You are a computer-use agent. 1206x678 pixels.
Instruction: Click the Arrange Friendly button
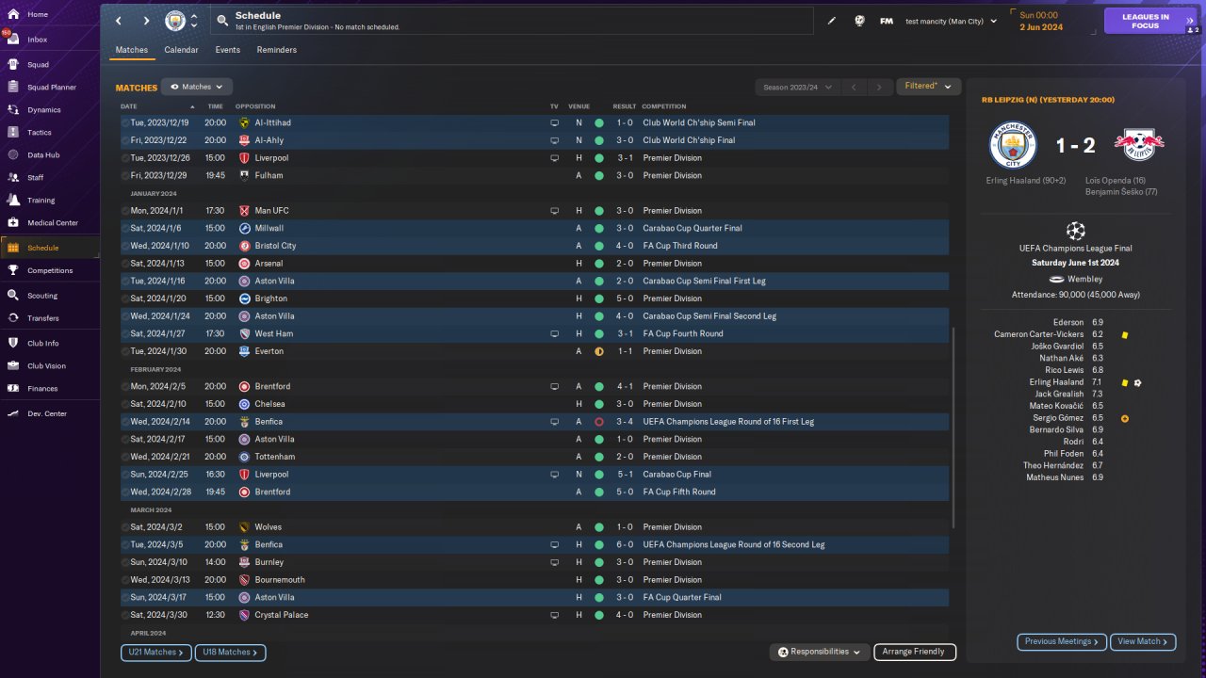915,652
